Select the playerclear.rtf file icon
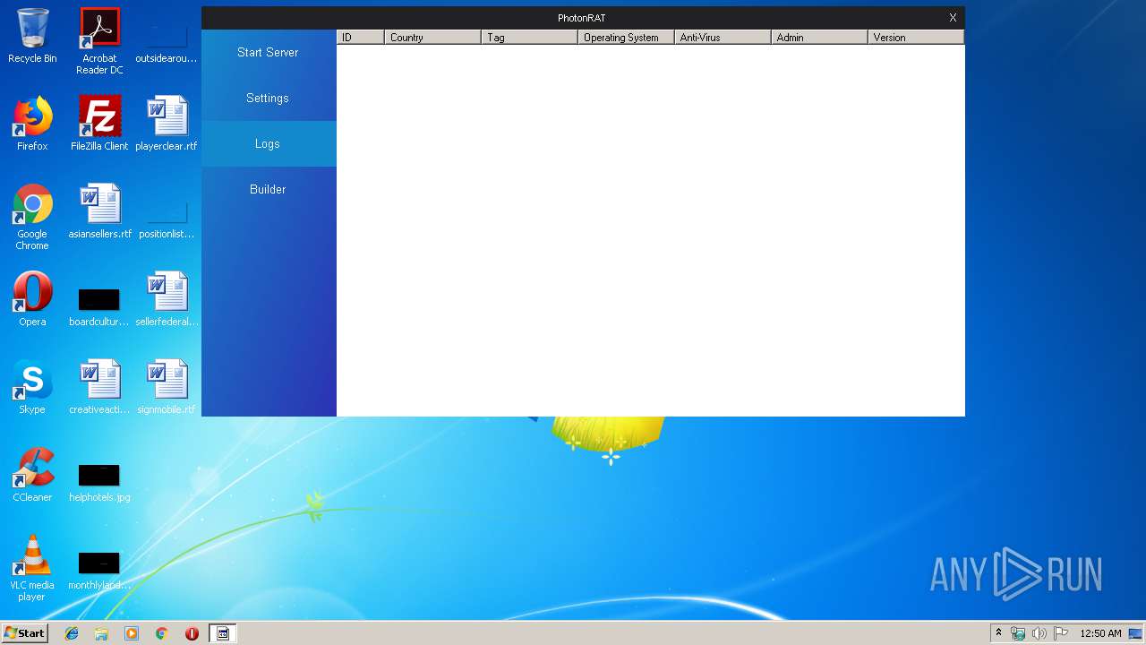Viewport: 1146px width, 645px height. [167, 124]
